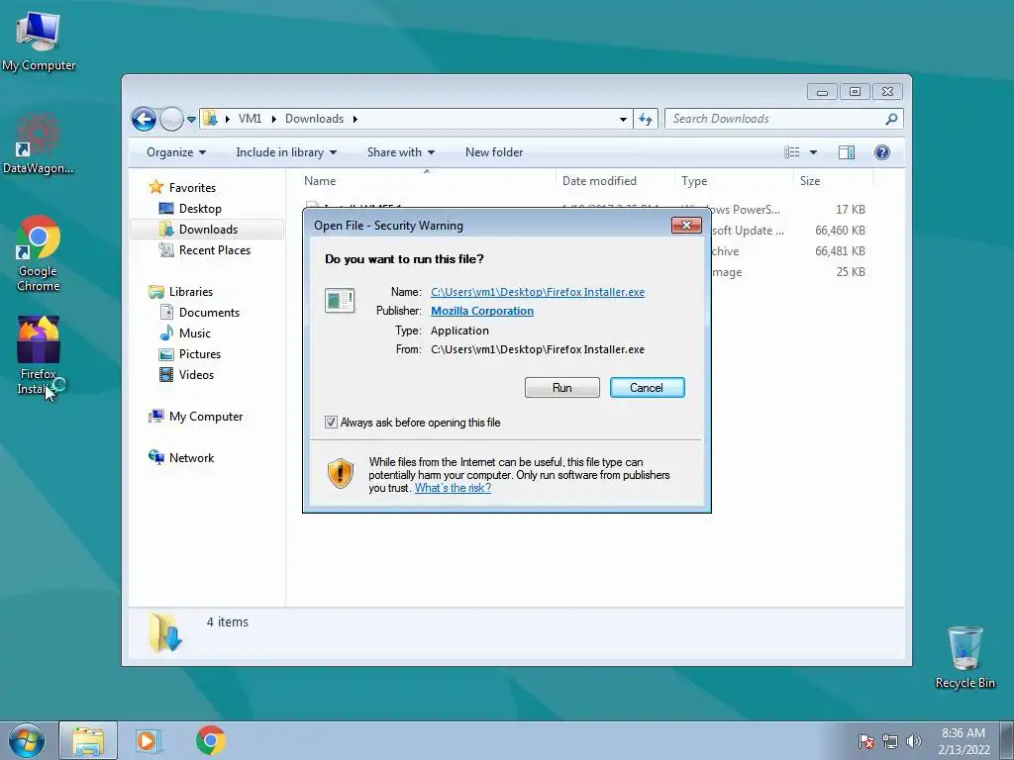Image resolution: width=1014 pixels, height=760 pixels.
Task: Open the Recycle Bin icon
Action: pyautogui.click(x=964, y=657)
